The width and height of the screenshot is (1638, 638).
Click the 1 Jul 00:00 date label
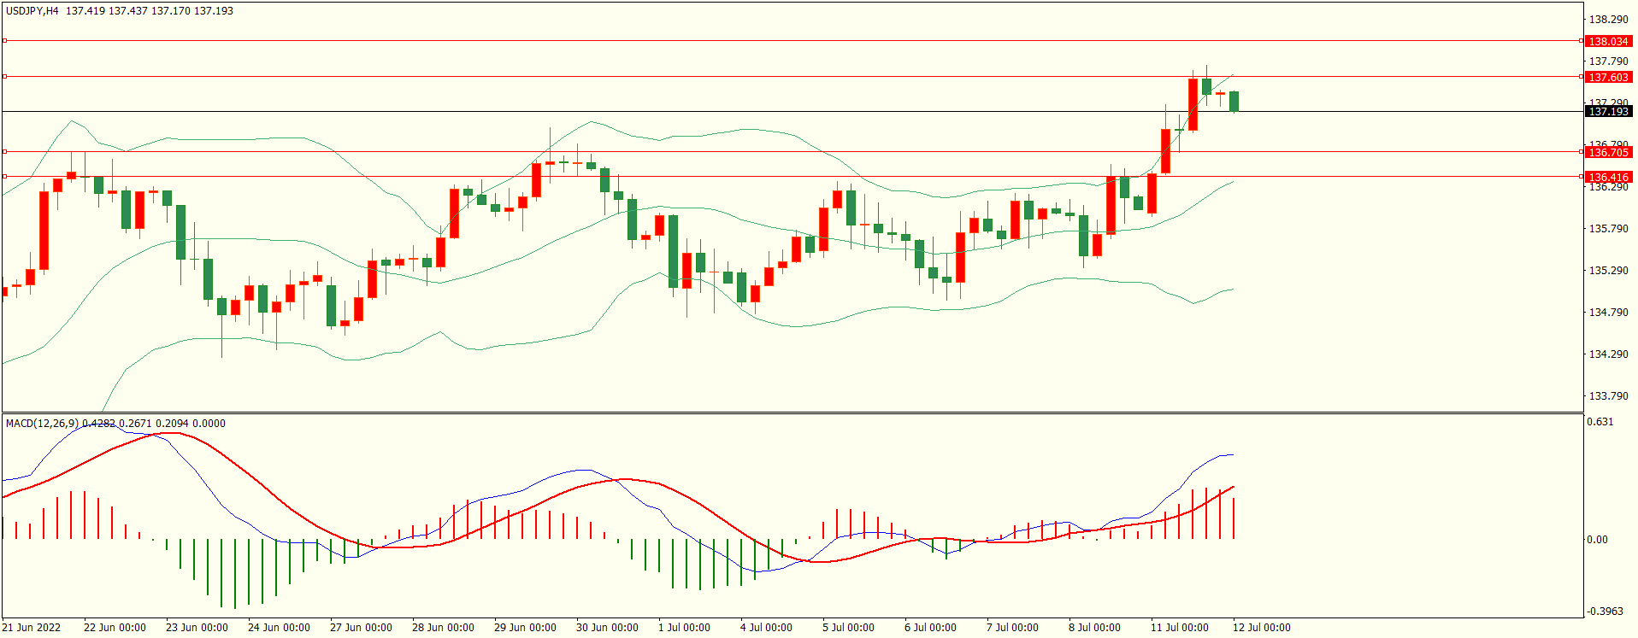(684, 628)
